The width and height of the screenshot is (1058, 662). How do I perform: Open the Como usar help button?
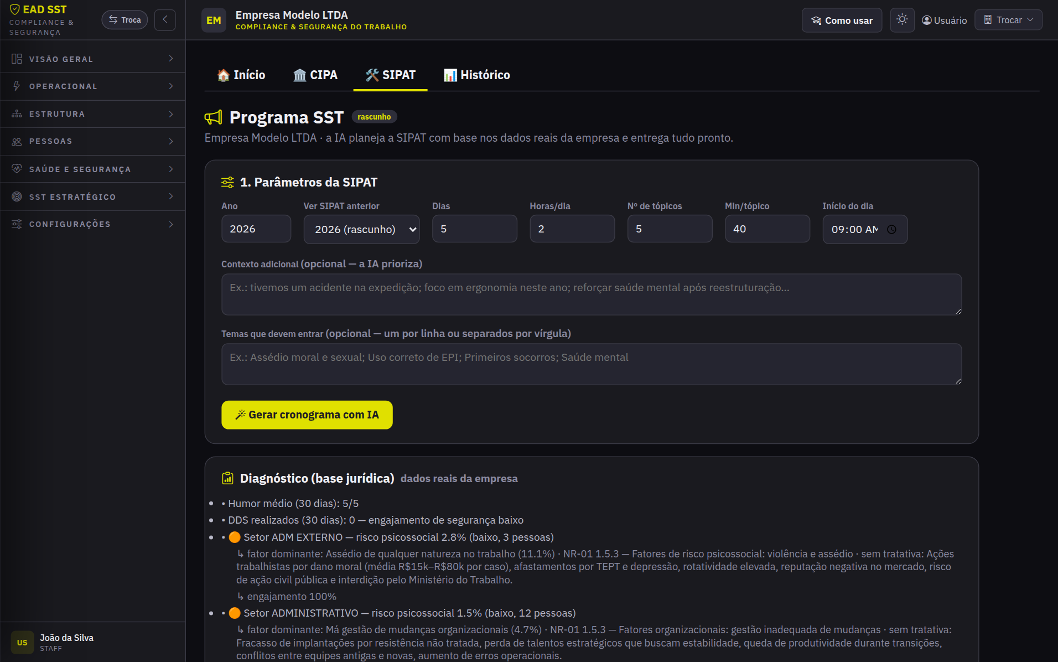click(x=842, y=20)
